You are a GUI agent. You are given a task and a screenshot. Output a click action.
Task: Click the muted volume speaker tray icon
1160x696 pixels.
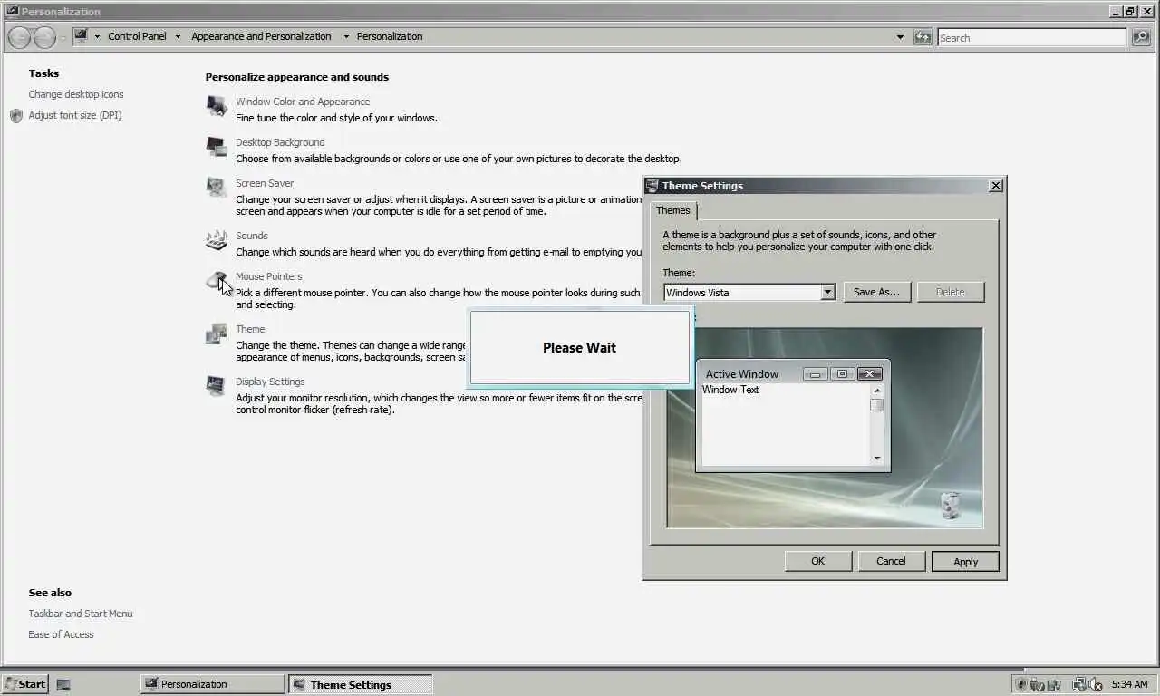(x=1094, y=684)
